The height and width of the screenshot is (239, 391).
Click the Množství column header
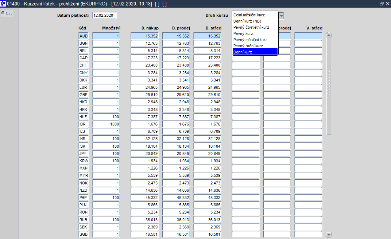(111, 28)
